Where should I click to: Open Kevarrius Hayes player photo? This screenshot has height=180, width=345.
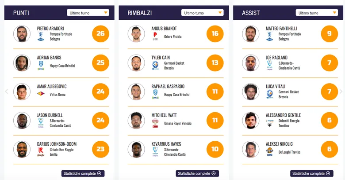(x=136, y=149)
